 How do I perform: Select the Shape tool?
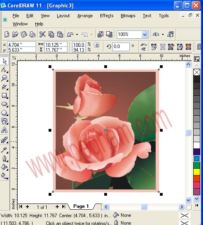tap(5, 70)
